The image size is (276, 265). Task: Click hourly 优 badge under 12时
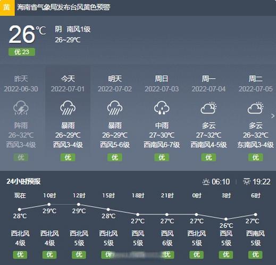(x=79, y=254)
